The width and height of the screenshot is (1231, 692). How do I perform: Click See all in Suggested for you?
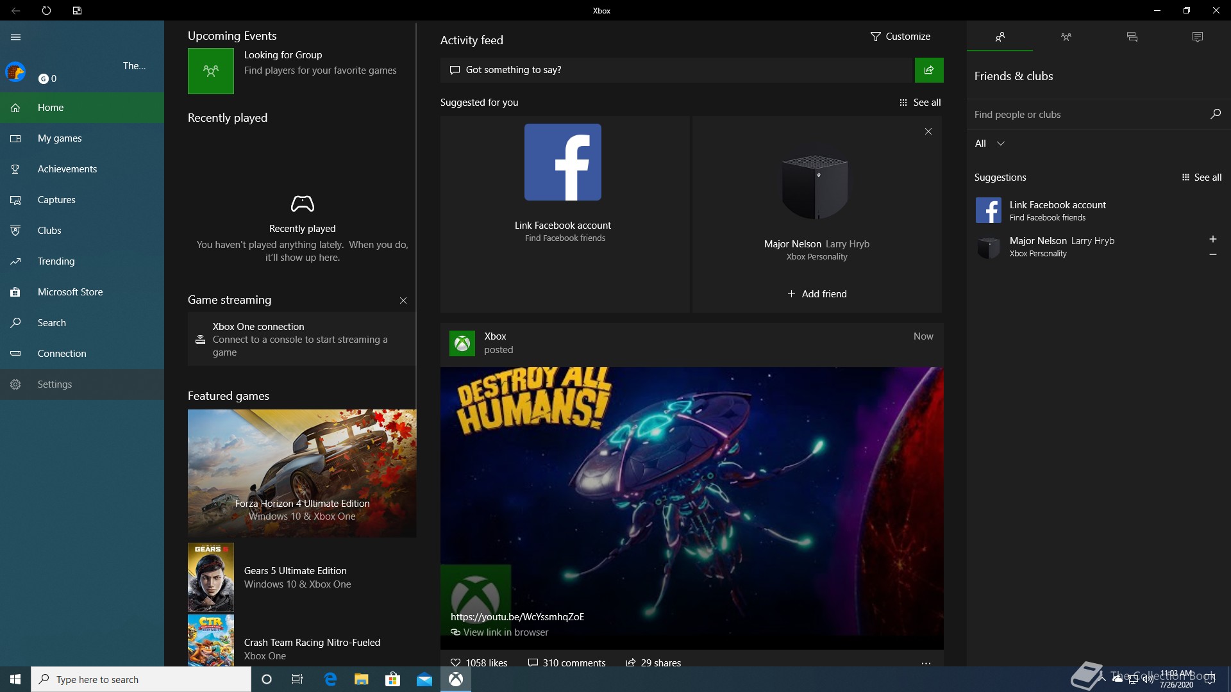tap(920, 103)
